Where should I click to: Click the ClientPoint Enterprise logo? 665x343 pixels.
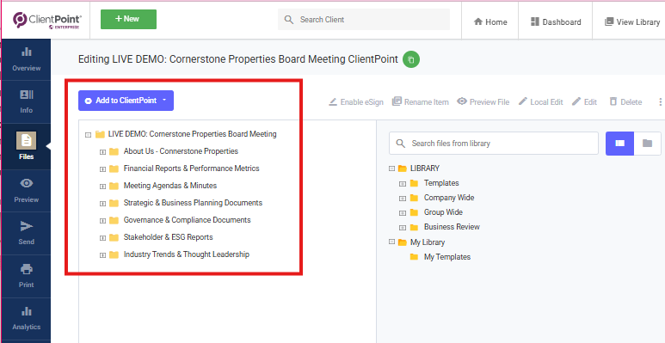pos(47,20)
